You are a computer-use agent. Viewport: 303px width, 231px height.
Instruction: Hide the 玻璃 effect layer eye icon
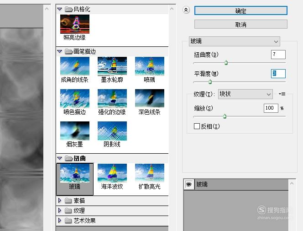(x=189, y=185)
